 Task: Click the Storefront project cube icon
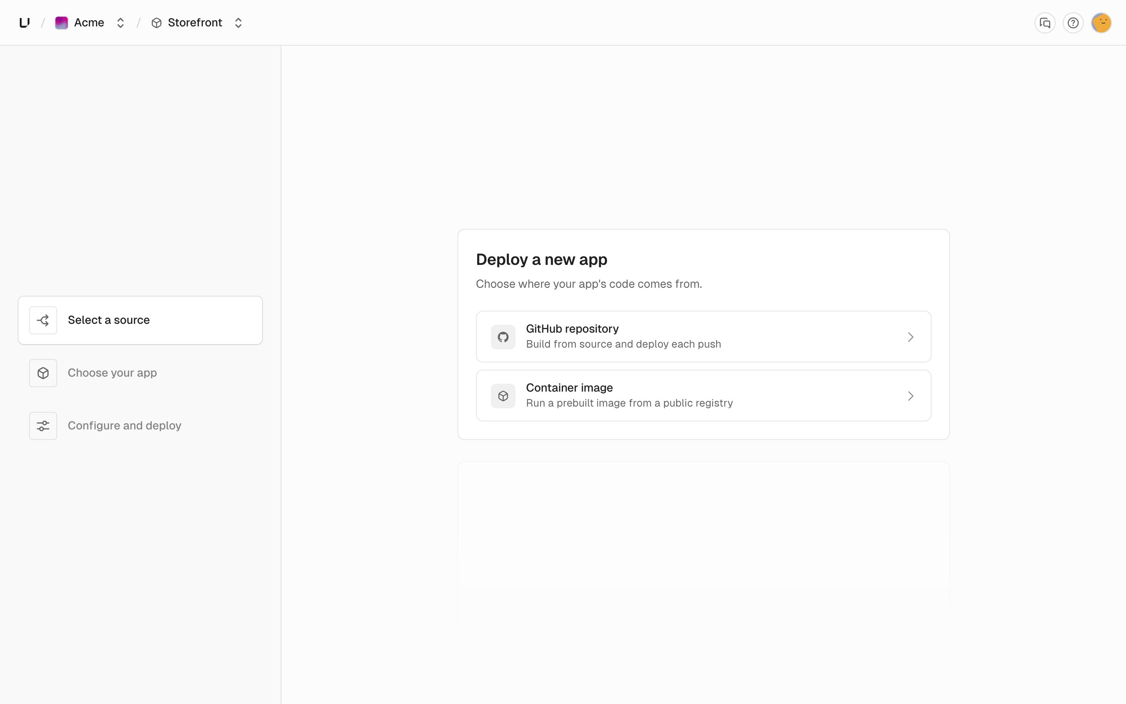tap(156, 23)
